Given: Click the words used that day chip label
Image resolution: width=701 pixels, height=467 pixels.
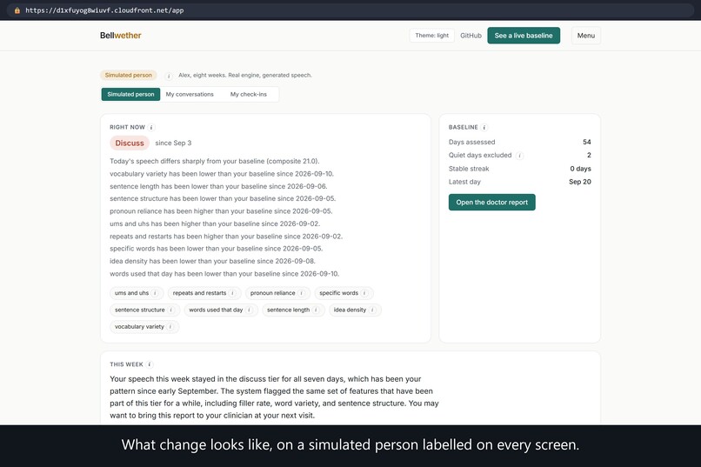Looking at the screenshot, I should [216, 310].
